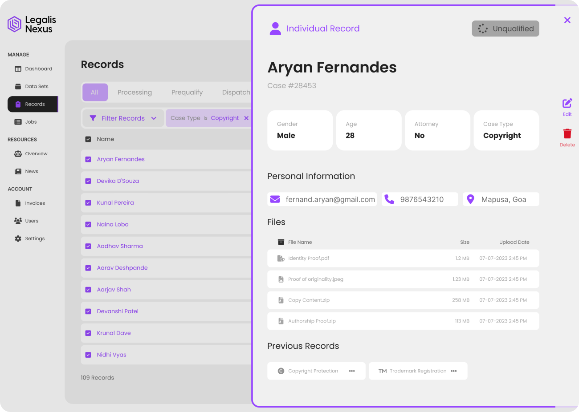Click the Jobs list icon
This screenshot has width=579, height=412.
18,122
